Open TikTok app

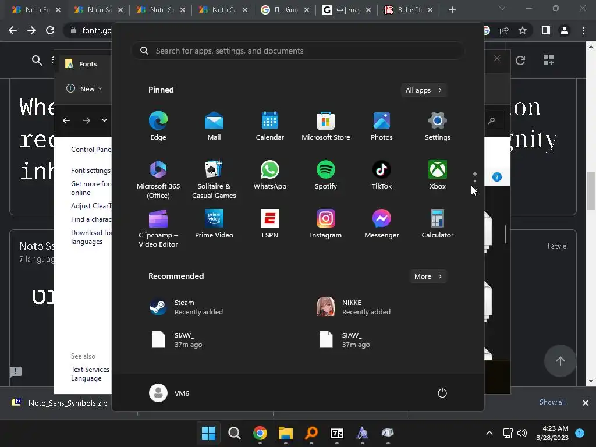(x=382, y=175)
